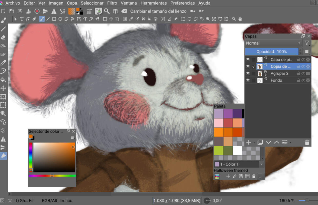This screenshot has width=318, height=205.
Task: Select the Rectangle shape tool
Action: [x=54, y=19]
